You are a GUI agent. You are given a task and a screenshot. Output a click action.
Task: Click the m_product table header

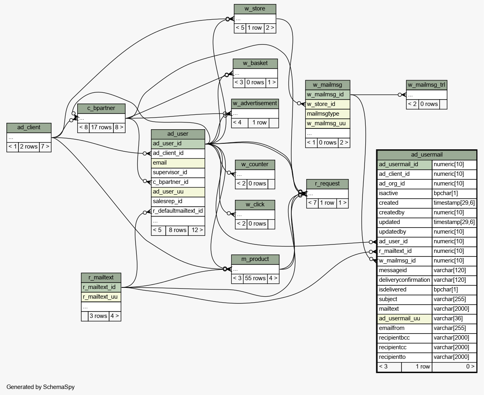[255, 259]
